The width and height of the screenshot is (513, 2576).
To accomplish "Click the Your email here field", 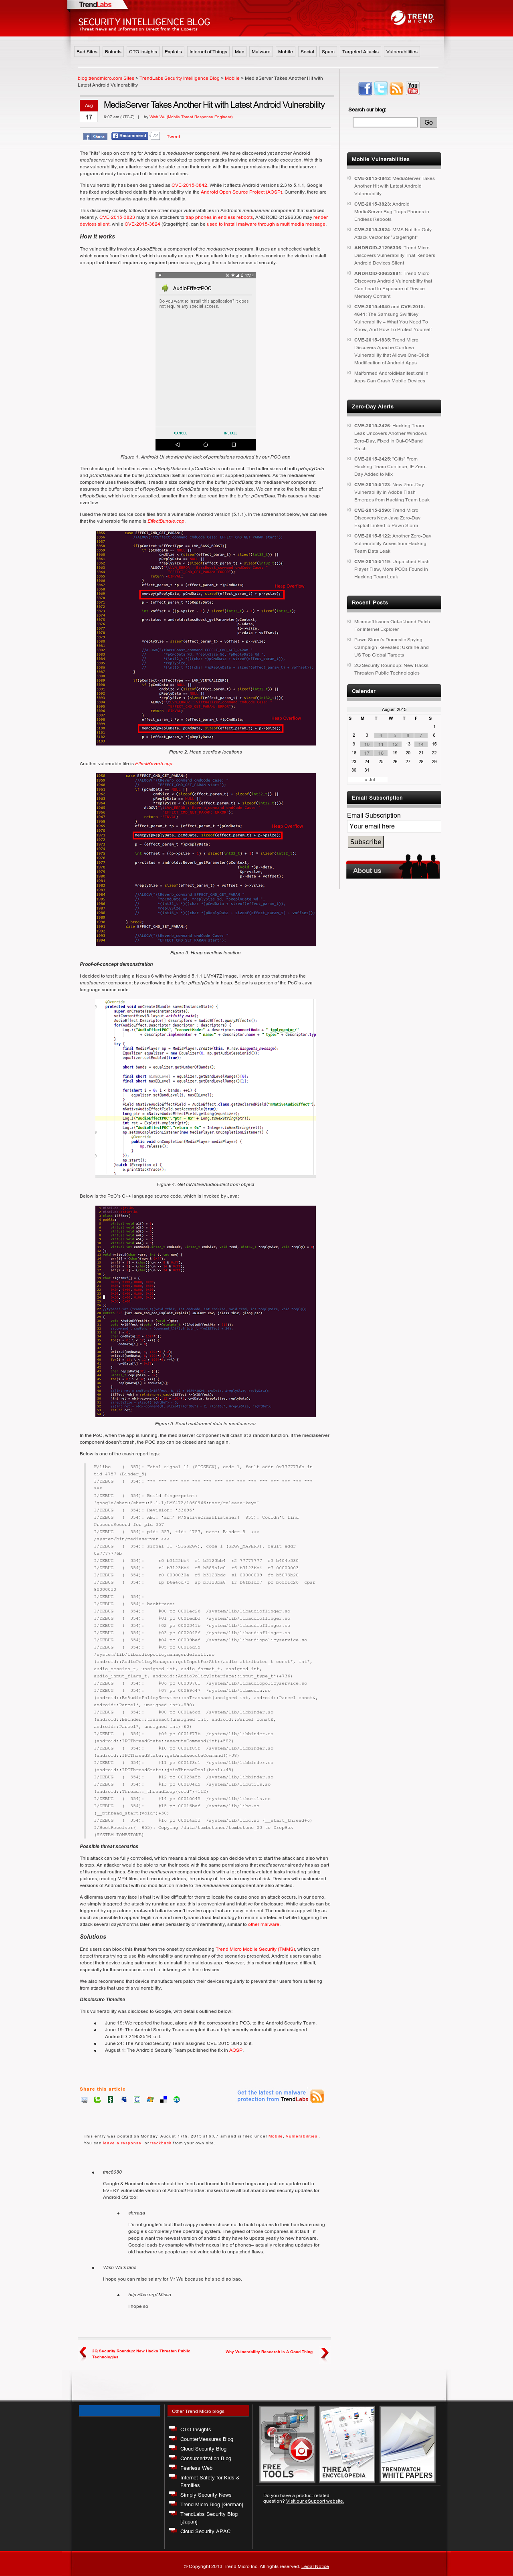I will 394,826.
